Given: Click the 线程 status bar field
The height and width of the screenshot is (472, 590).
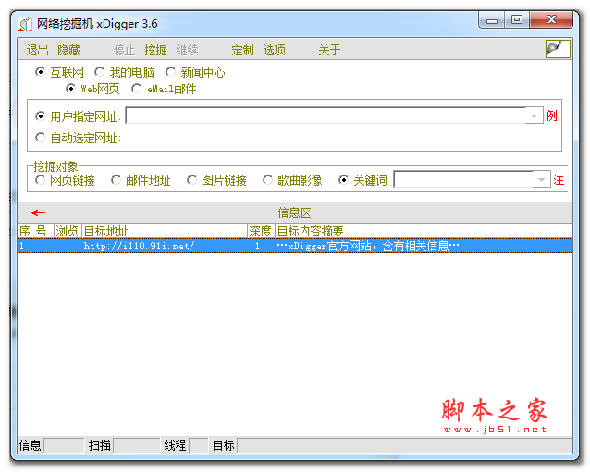Looking at the screenshot, I should point(199,445).
